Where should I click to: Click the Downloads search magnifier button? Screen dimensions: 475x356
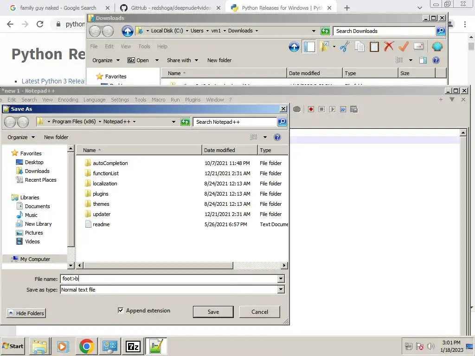(441, 31)
